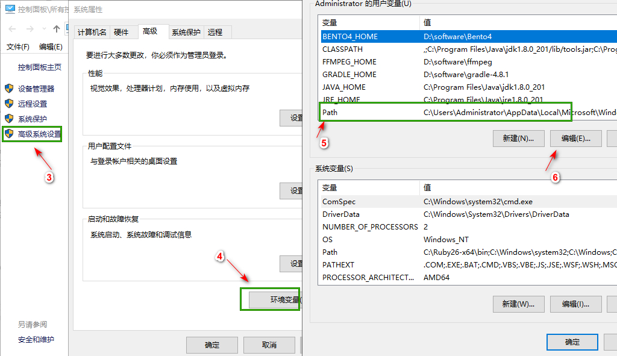Click the Control Panel window computer icon
The image size is (617, 356).
click(10, 8)
